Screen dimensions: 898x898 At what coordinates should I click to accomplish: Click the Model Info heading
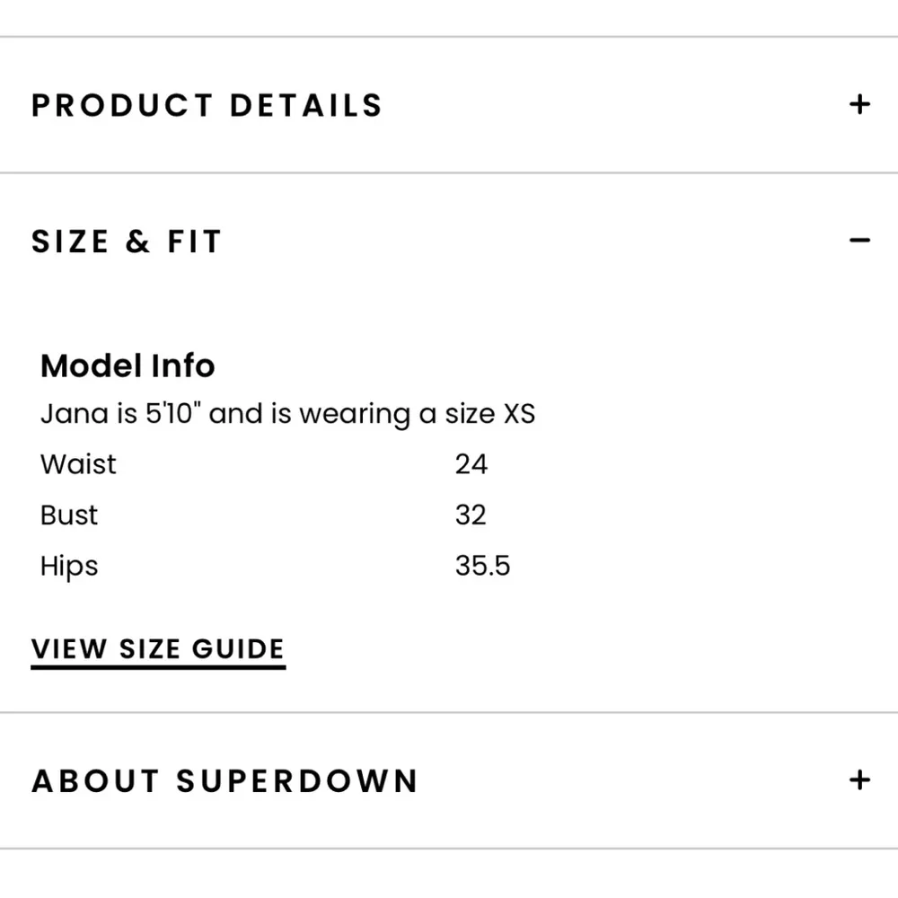[127, 365]
